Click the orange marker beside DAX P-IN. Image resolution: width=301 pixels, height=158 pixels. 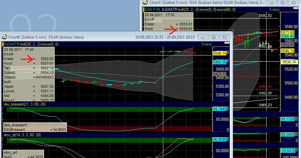144,10
